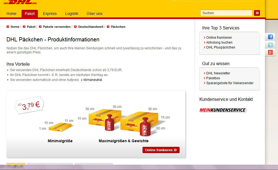Open the klimaneutral link
Viewport: 278px width, 170px height.
(93, 80)
